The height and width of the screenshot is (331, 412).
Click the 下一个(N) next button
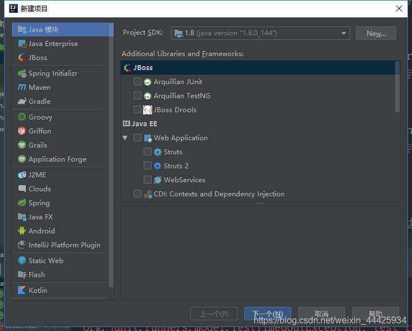click(268, 314)
